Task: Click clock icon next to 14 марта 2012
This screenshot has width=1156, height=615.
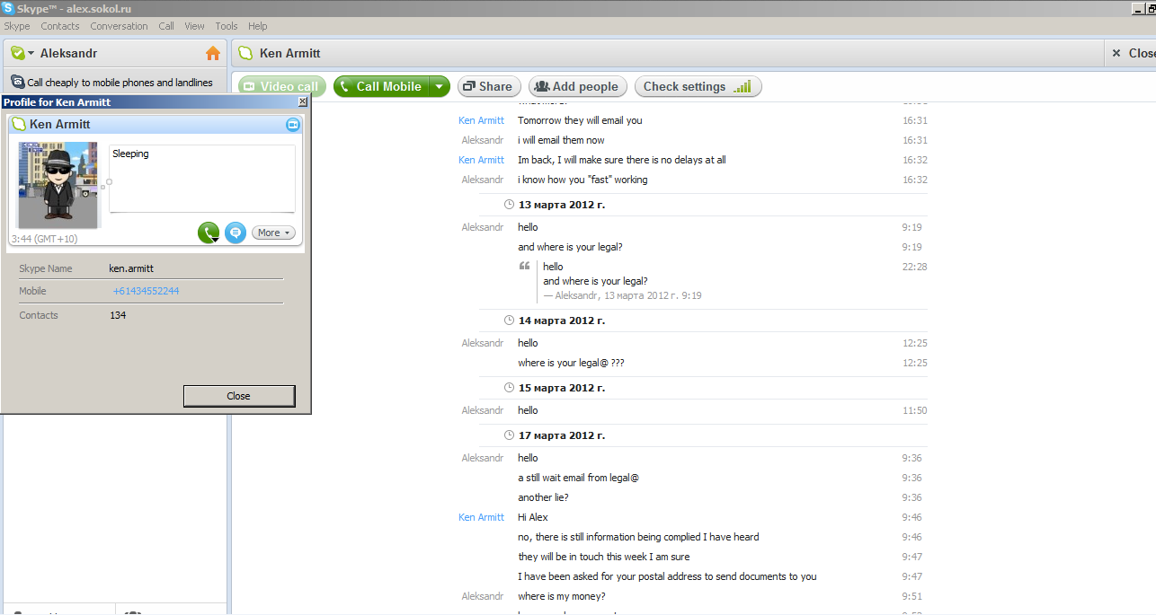Action: (x=510, y=321)
